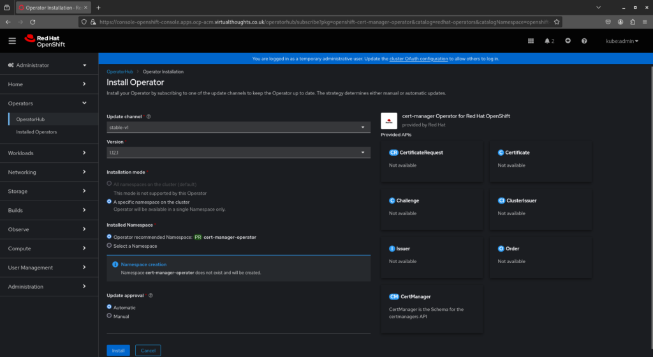Open the hamburger navigation menu
653x357 pixels.
(x=12, y=41)
